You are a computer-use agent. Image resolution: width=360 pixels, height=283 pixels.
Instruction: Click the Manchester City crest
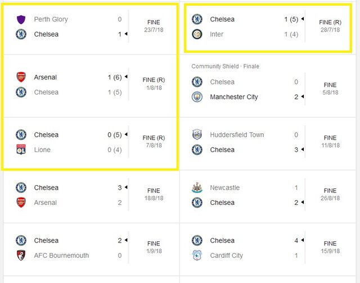197,97
